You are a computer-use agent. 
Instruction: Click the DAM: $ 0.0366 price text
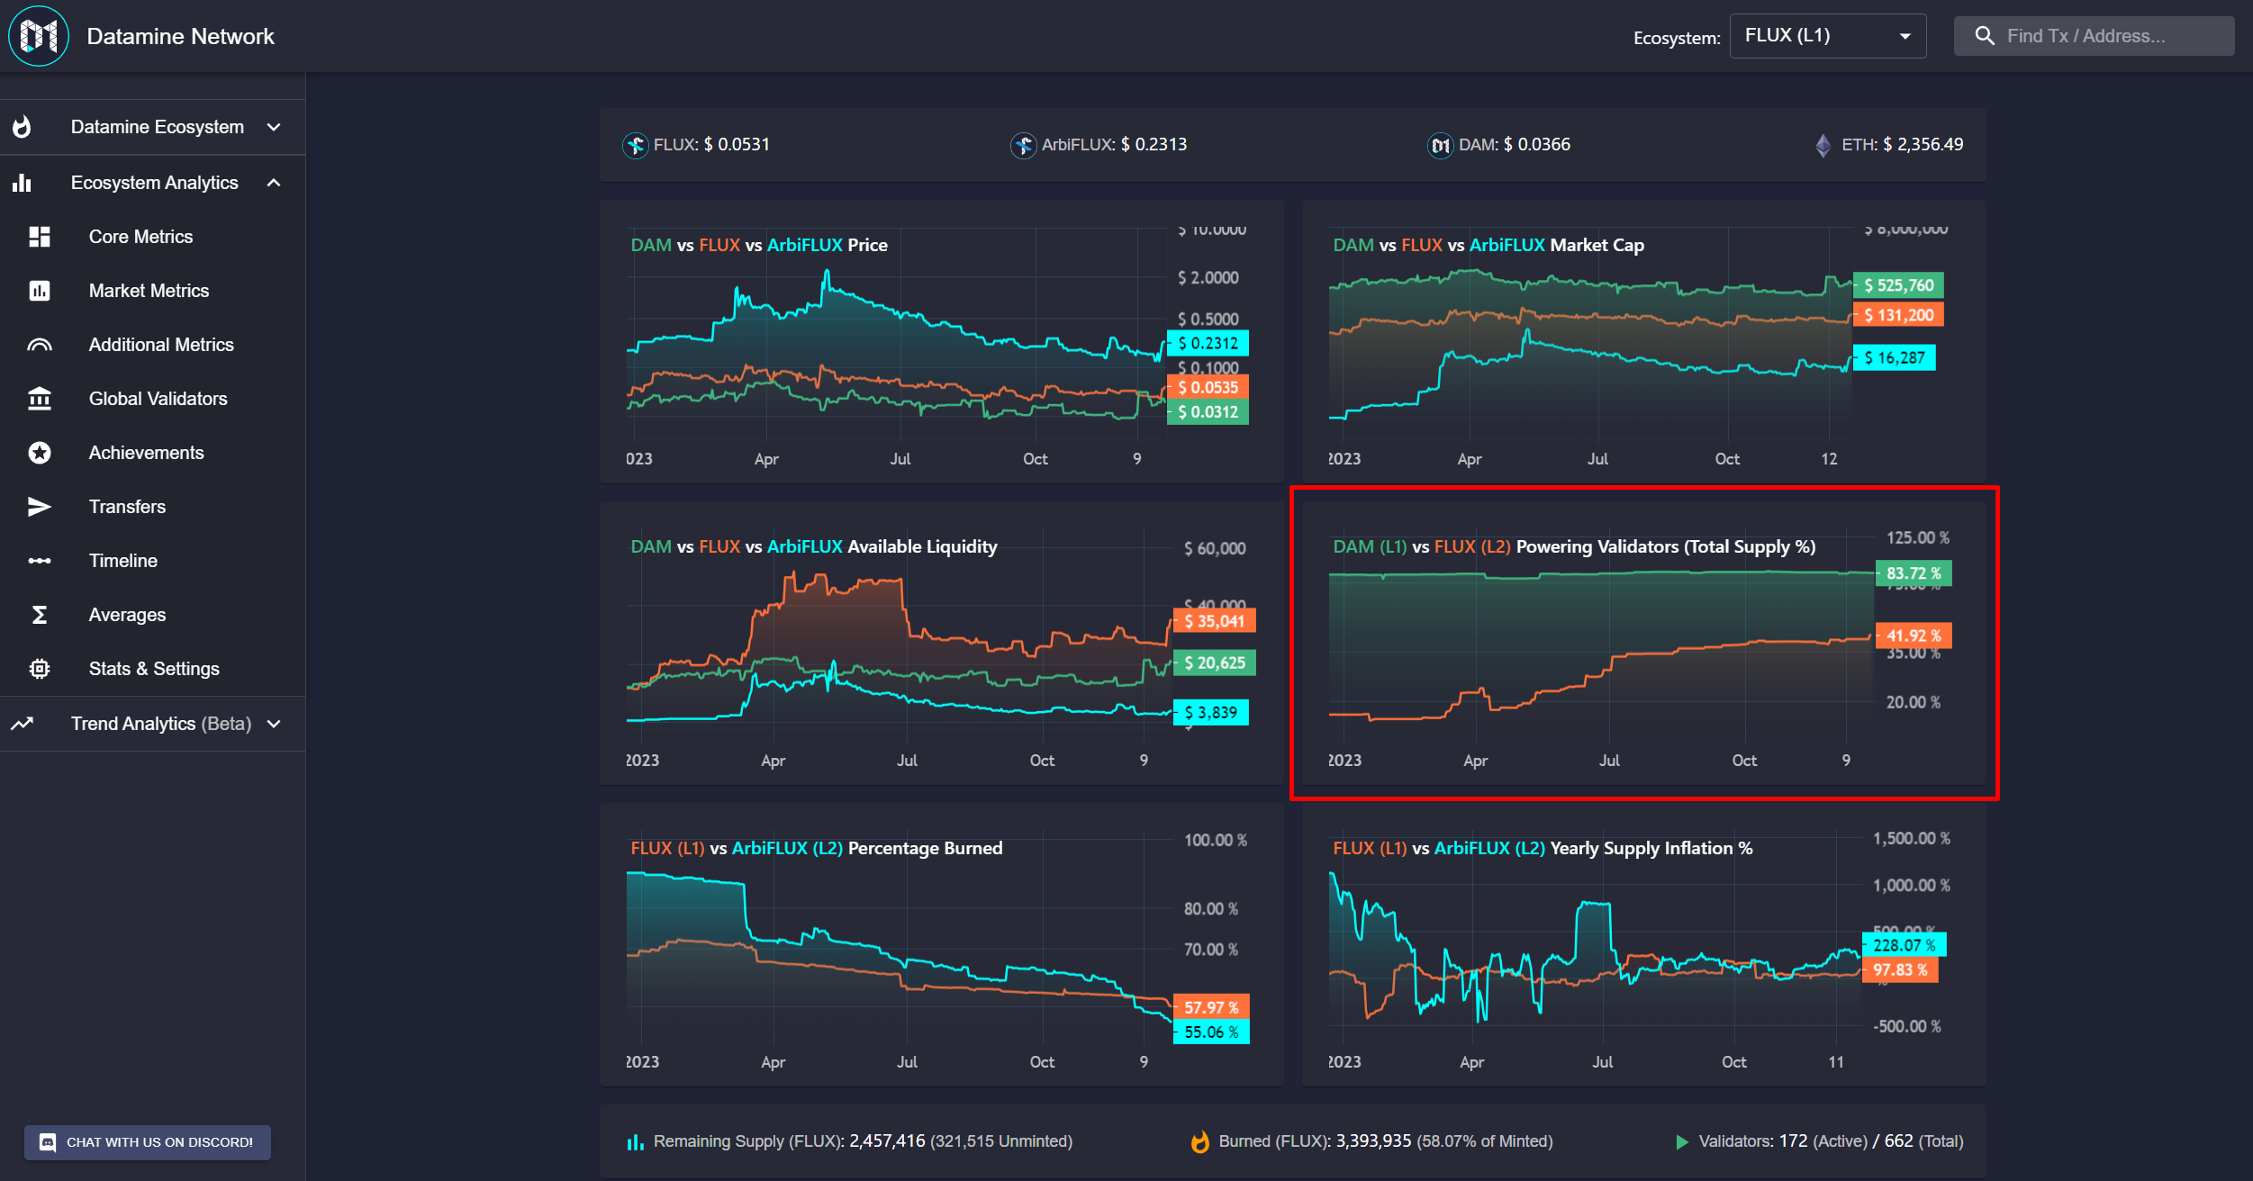click(1515, 145)
